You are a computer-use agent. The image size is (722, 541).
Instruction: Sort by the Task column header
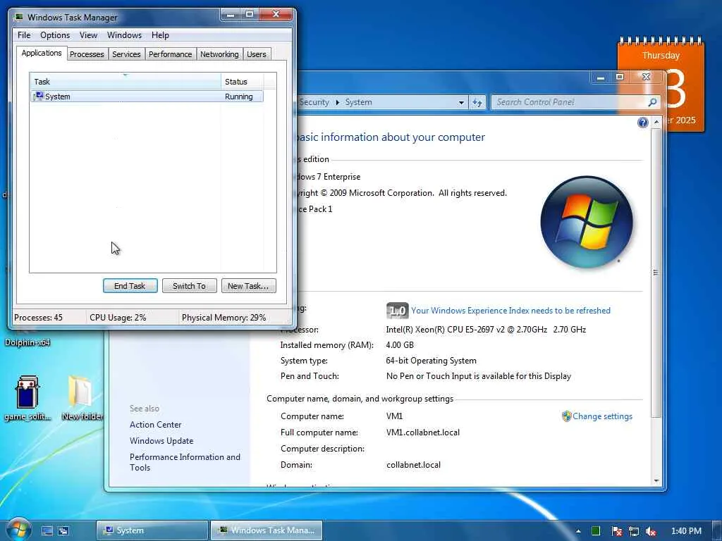126,82
